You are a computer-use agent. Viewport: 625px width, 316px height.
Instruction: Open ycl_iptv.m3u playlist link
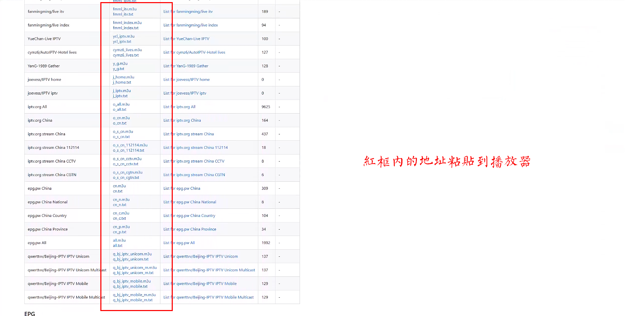coord(123,36)
